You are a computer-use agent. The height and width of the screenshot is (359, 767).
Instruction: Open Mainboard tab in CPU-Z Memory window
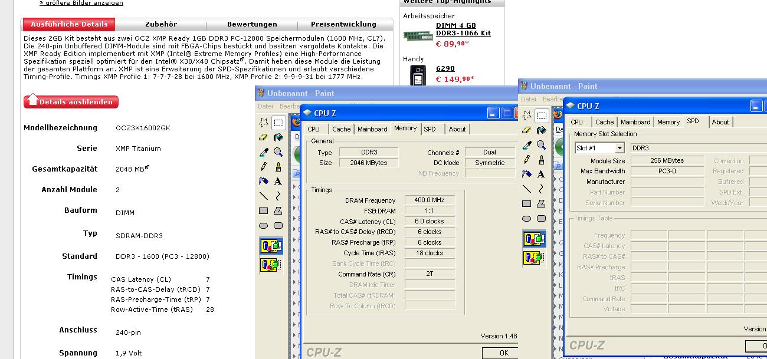click(372, 129)
